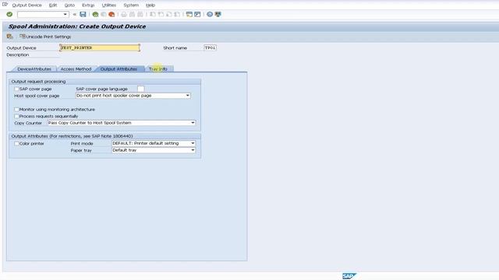Click the Create New Session icon
Screen dimensions: 499x280
pyautogui.click(x=189, y=14)
